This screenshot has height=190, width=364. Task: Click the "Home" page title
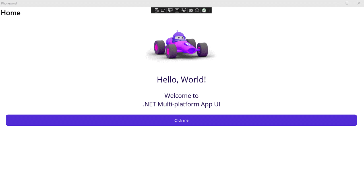tap(11, 13)
